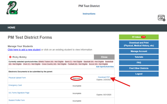Select the Ricky Bobby student row
This screenshot has width=167, height=104.
pyautogui.click(x=51, y=57)
